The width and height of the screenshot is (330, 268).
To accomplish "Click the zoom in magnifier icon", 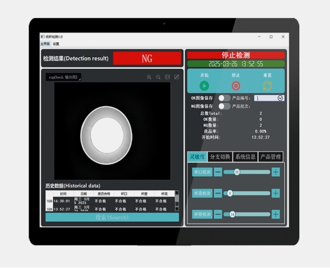I will [x=149, y=77].
